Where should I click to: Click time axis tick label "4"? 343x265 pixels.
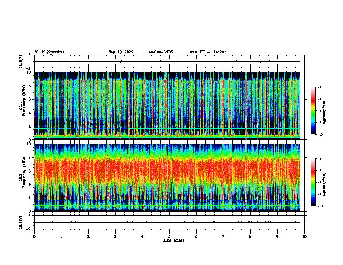click(142, 236)
